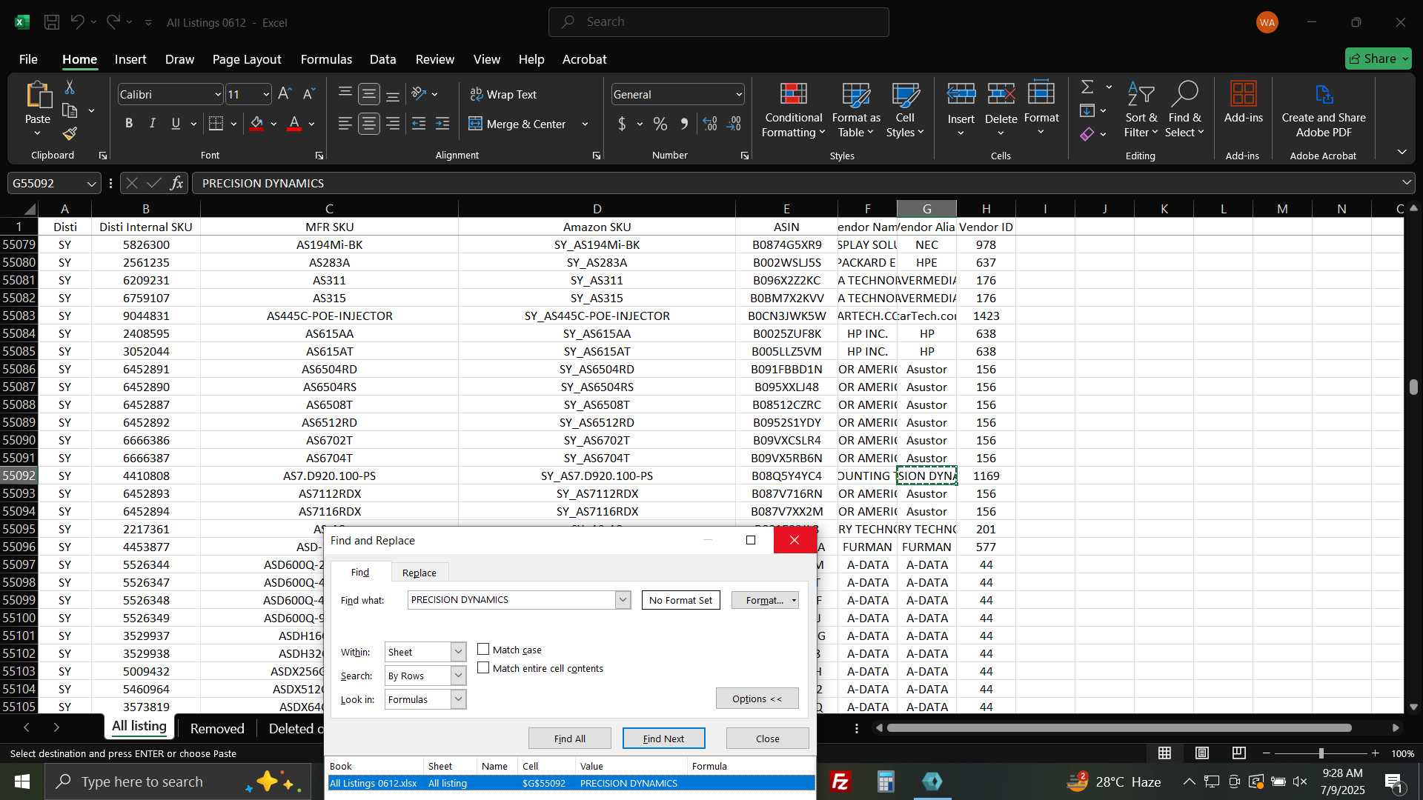Click the Delete cells icon

[x=1001, y=94]
